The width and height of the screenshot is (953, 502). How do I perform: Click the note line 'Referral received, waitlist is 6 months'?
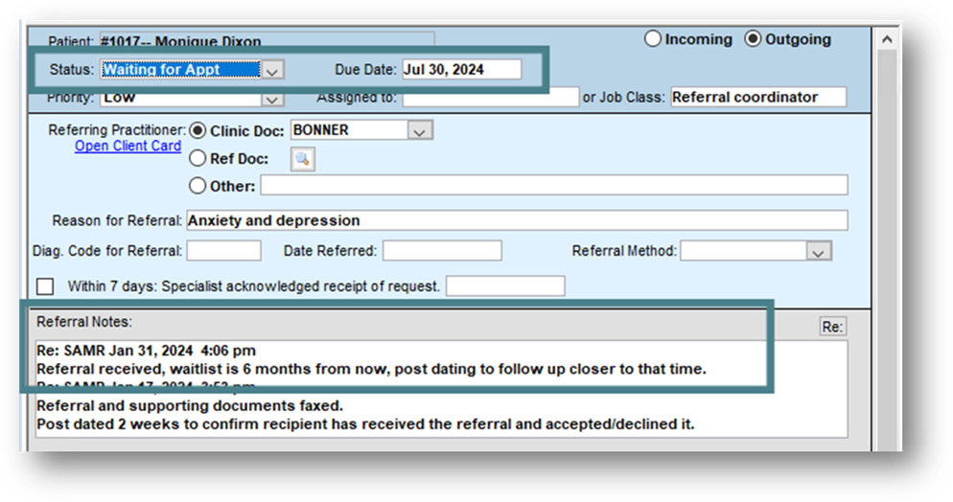pyautogui.click(x=371, y=369)
